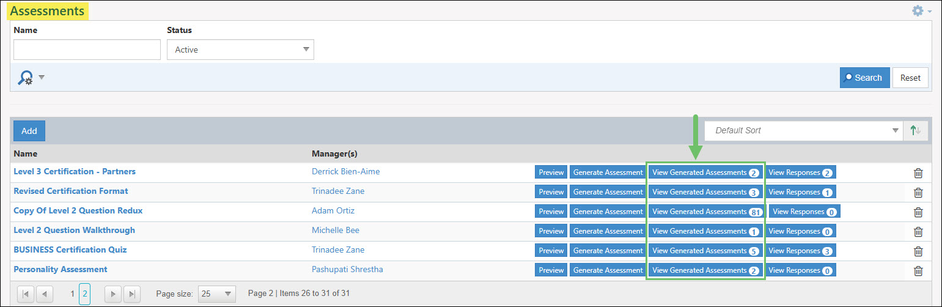Go to first page of results
Viewport: 942px width, 307px height.
[x=26, y=294]
